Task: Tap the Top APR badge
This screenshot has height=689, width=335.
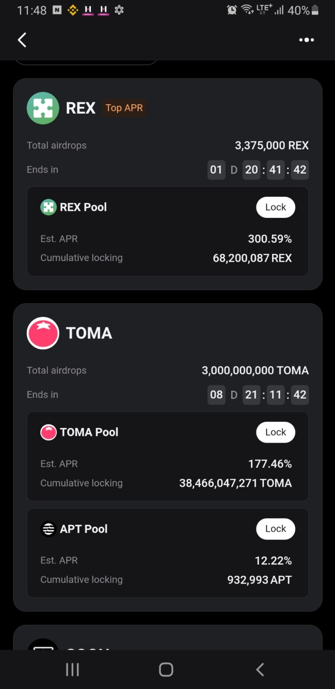Action: coord(124,108)
